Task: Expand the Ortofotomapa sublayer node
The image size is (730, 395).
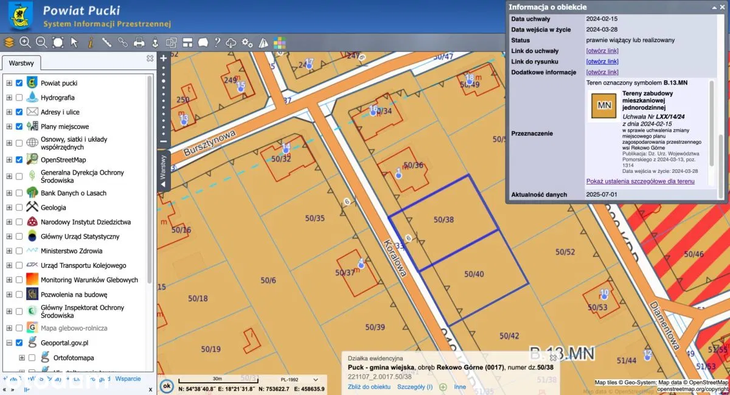Action: tap(22, 358)
